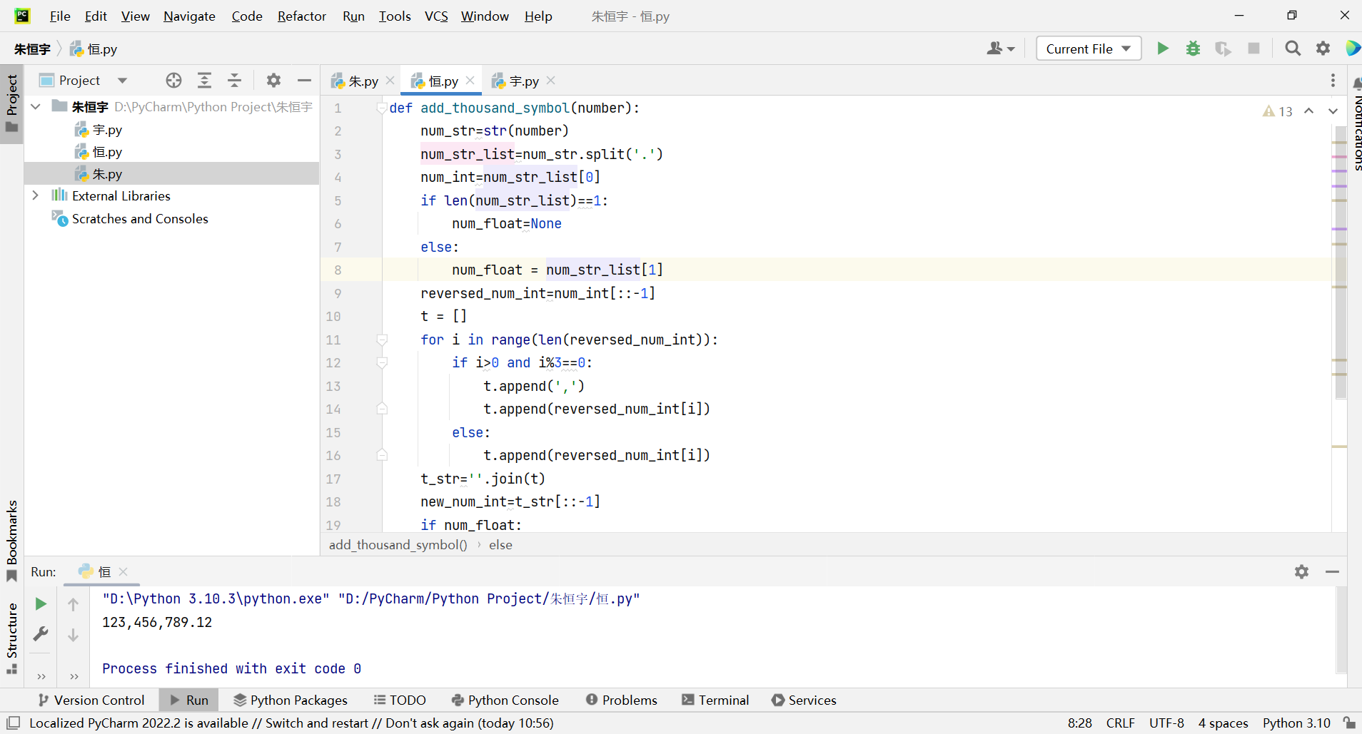
Task: Collapse all in Project panel
Action: pyautogui.click(x=234, y=81)
